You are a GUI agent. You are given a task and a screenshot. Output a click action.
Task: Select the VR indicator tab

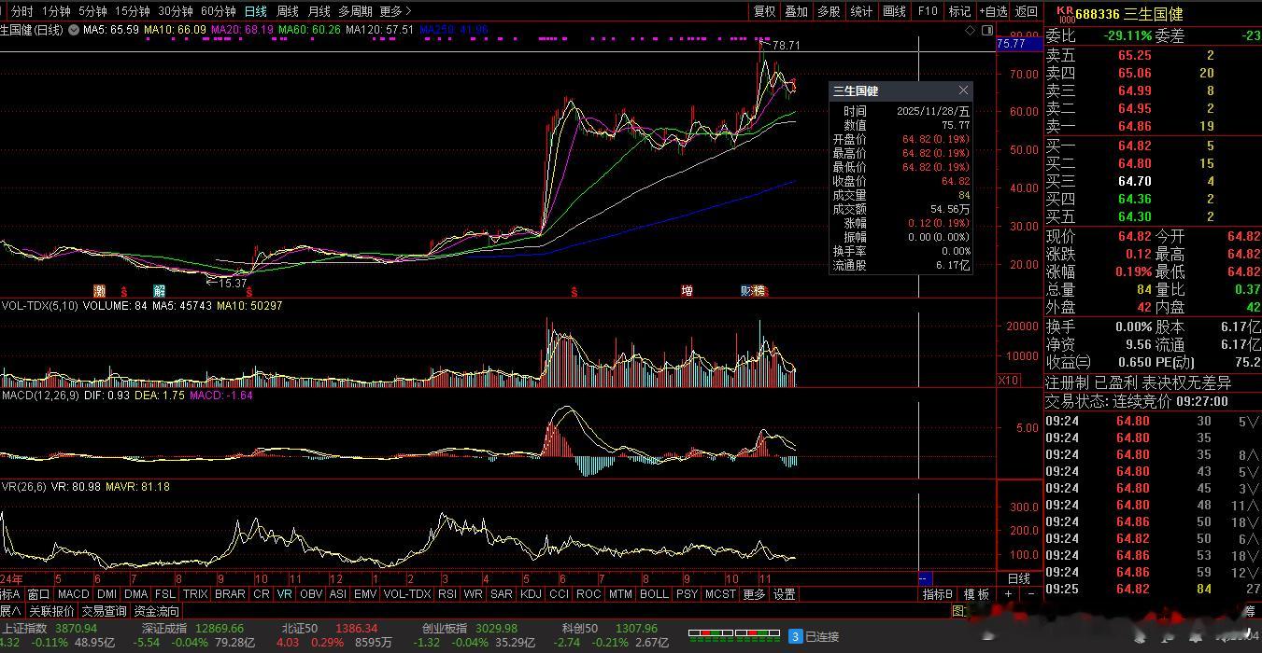point(284,594)
